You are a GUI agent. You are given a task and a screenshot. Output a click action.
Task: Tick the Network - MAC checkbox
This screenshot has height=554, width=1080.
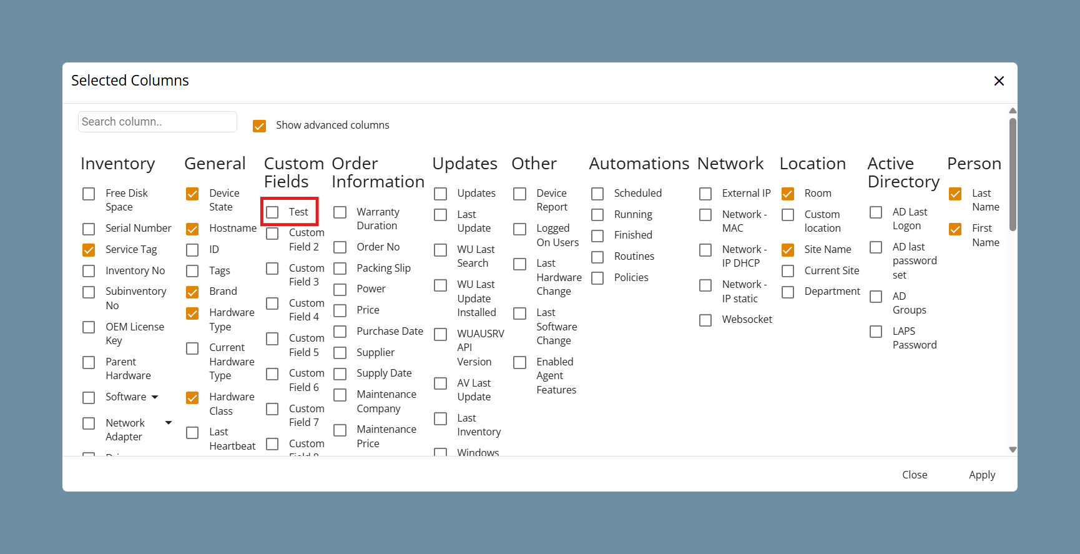coord(705,215)
